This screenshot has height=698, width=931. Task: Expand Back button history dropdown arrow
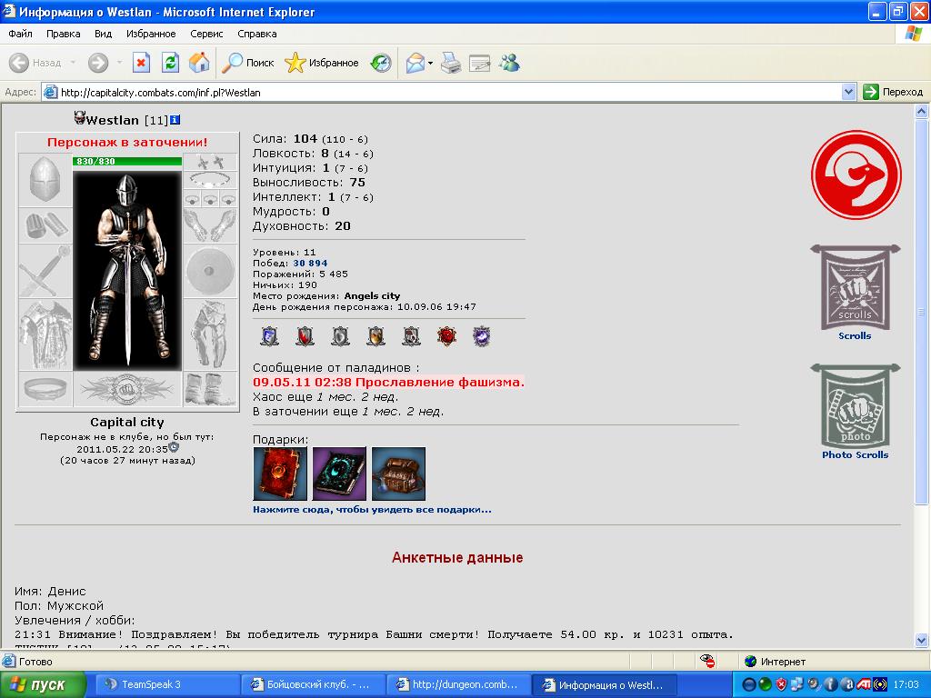(x=73, y=63)
